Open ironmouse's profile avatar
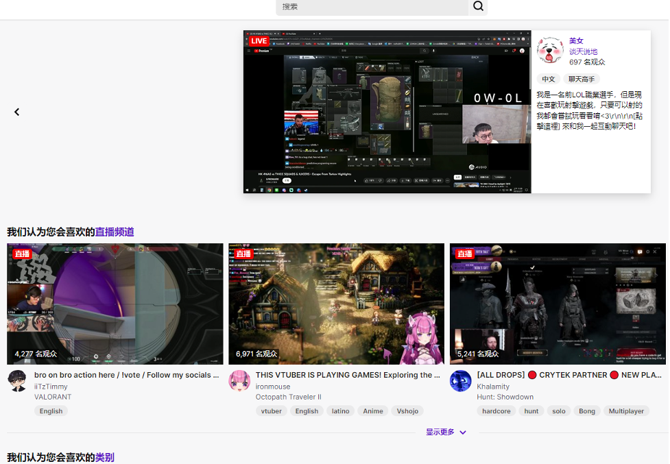The height and width of the screenshot is (464, 670). (239, 381)
